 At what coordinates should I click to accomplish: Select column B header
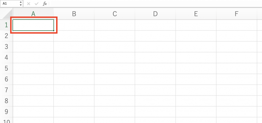[74, 14]
